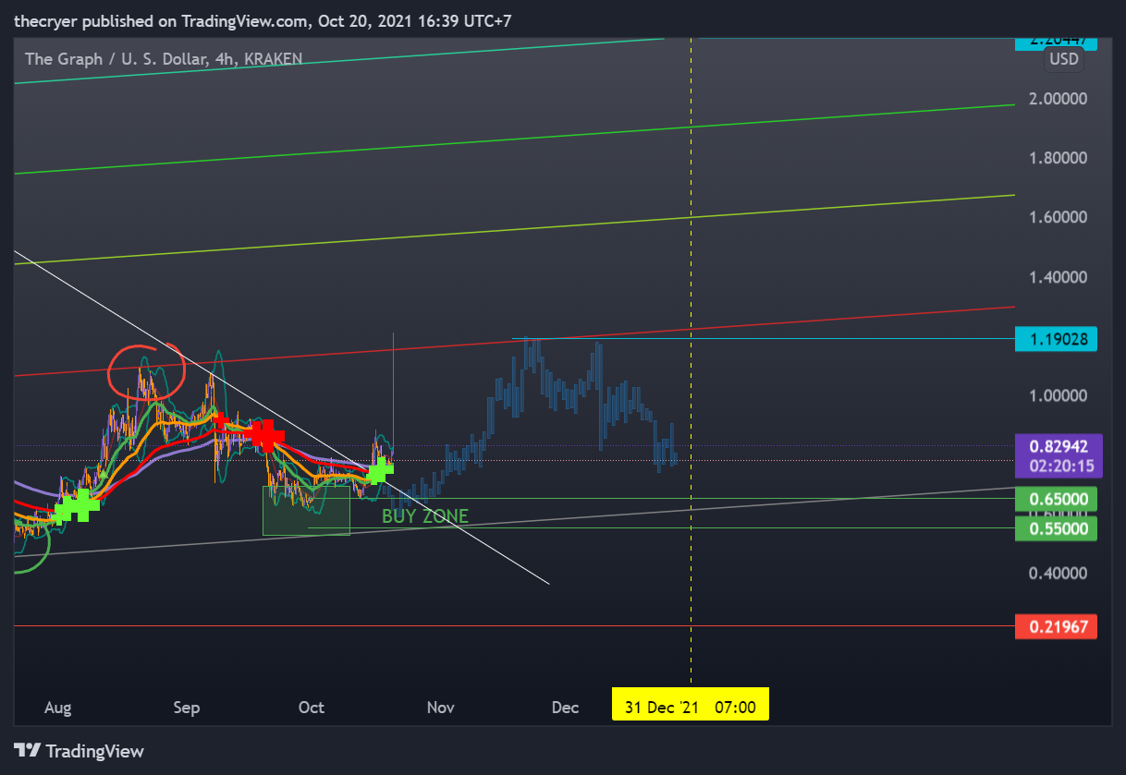Click the 0.40000 price axis value
The image size is (1126, 775).
tap(1058, 573)
